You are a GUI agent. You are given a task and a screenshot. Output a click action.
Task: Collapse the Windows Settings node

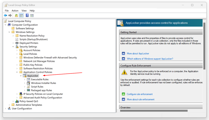click(9, 32)
